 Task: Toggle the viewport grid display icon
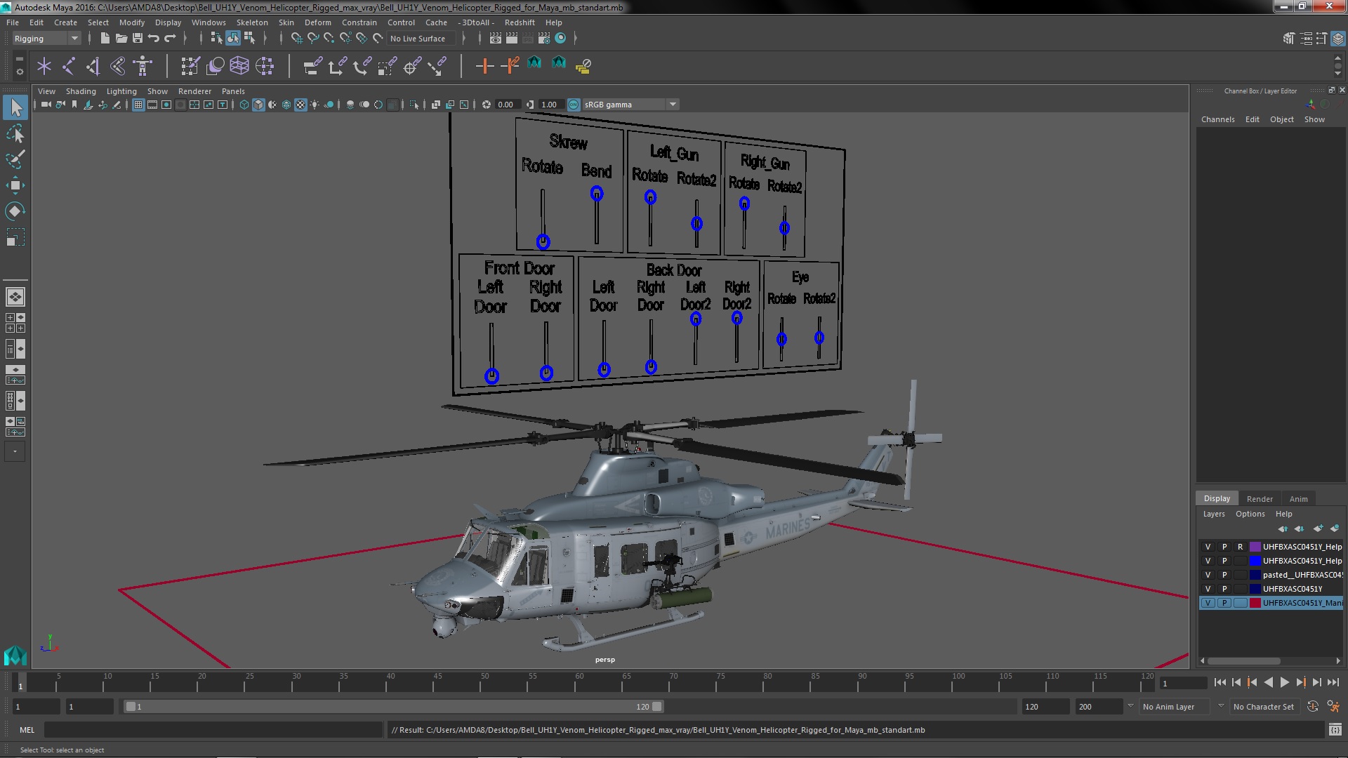pyautogui.click(x=138, y=105)
